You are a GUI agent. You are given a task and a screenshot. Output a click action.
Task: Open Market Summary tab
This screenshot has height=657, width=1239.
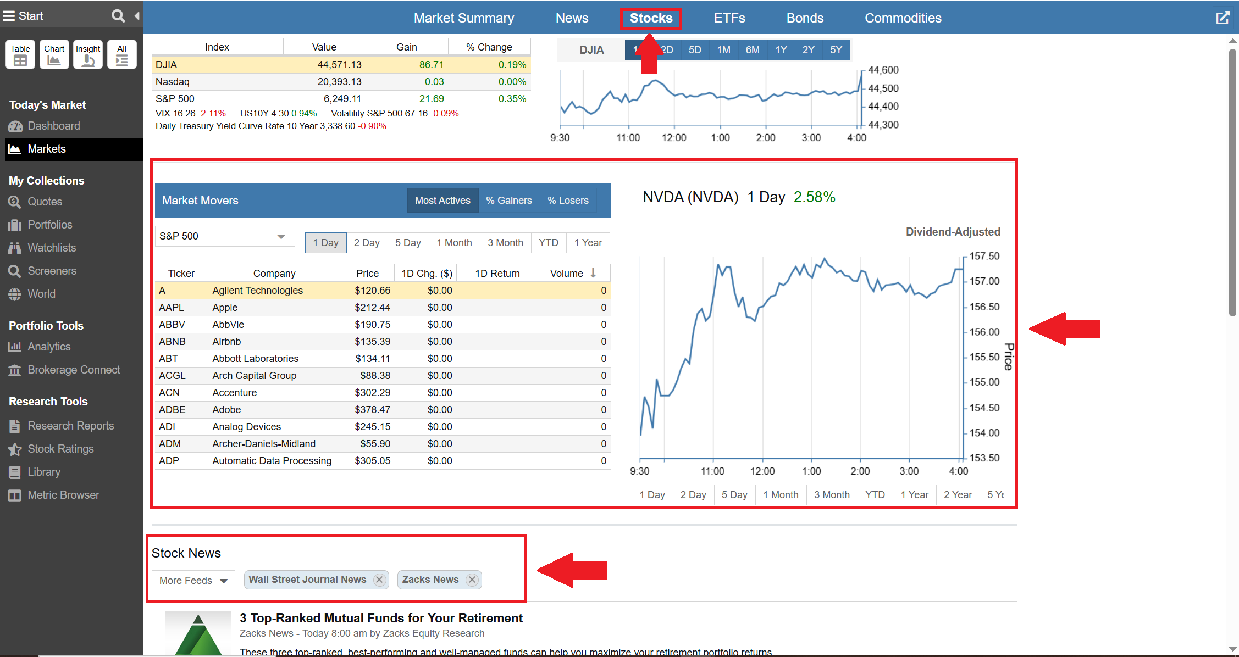pos(464,18)
